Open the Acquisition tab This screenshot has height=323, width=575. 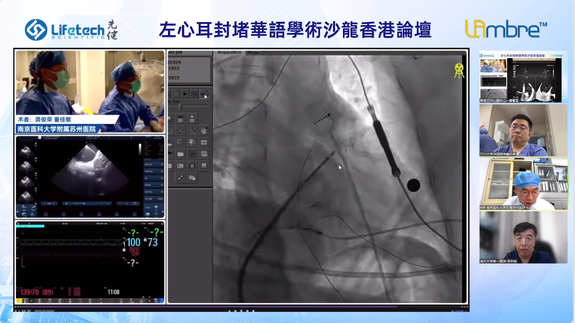tap(229, 52)
